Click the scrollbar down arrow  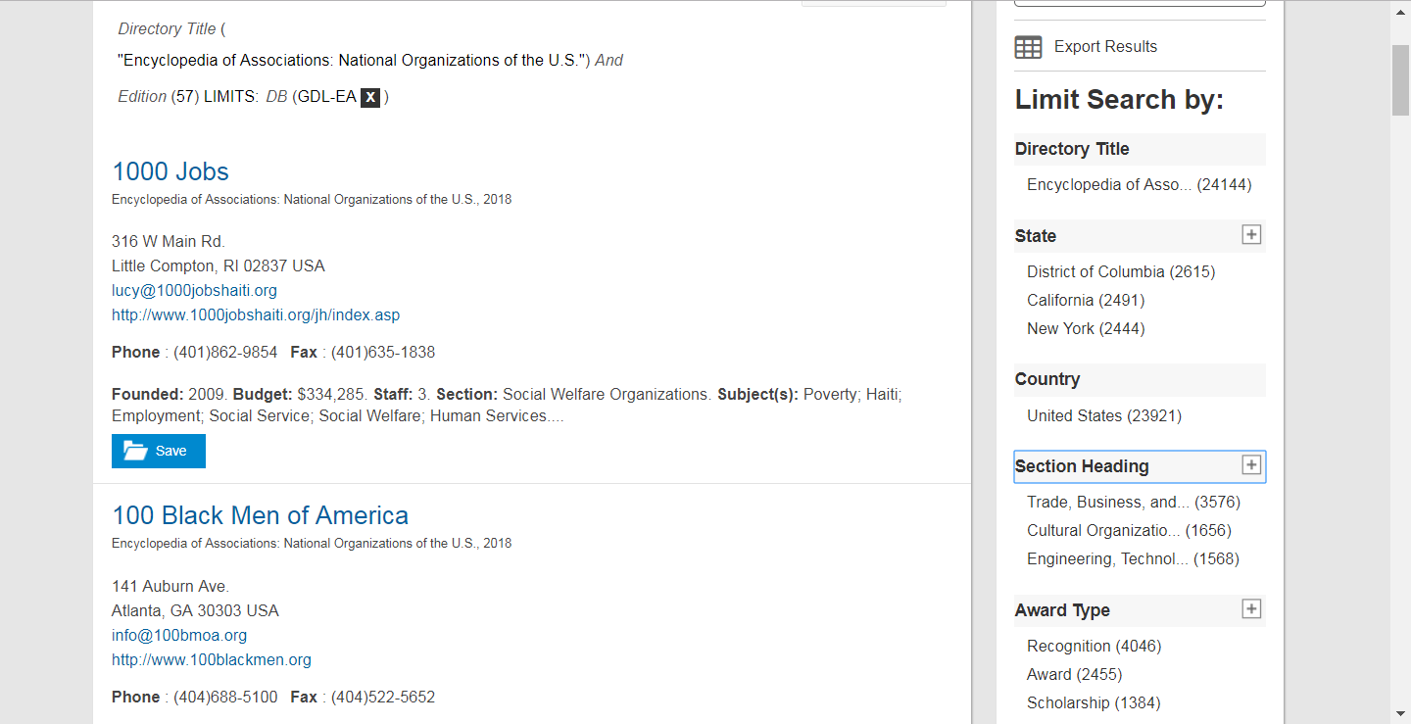(x=1401, y=714)
